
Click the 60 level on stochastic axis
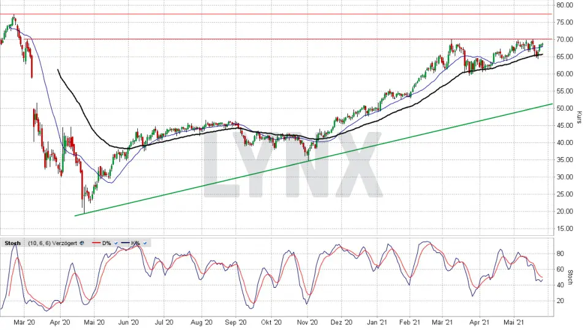[x=560, y=269]
